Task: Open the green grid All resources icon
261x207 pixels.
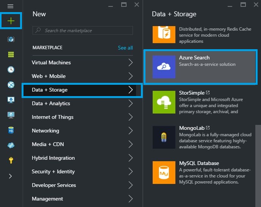Action: coord(11,54)
